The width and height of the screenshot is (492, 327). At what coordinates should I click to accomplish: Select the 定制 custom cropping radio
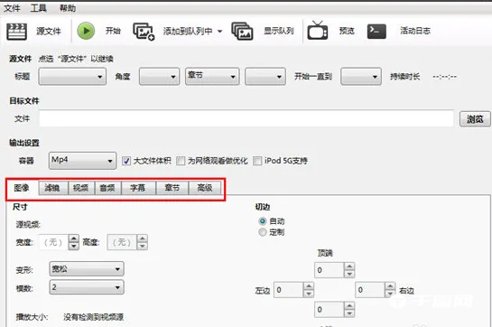(x=263, y=232)
